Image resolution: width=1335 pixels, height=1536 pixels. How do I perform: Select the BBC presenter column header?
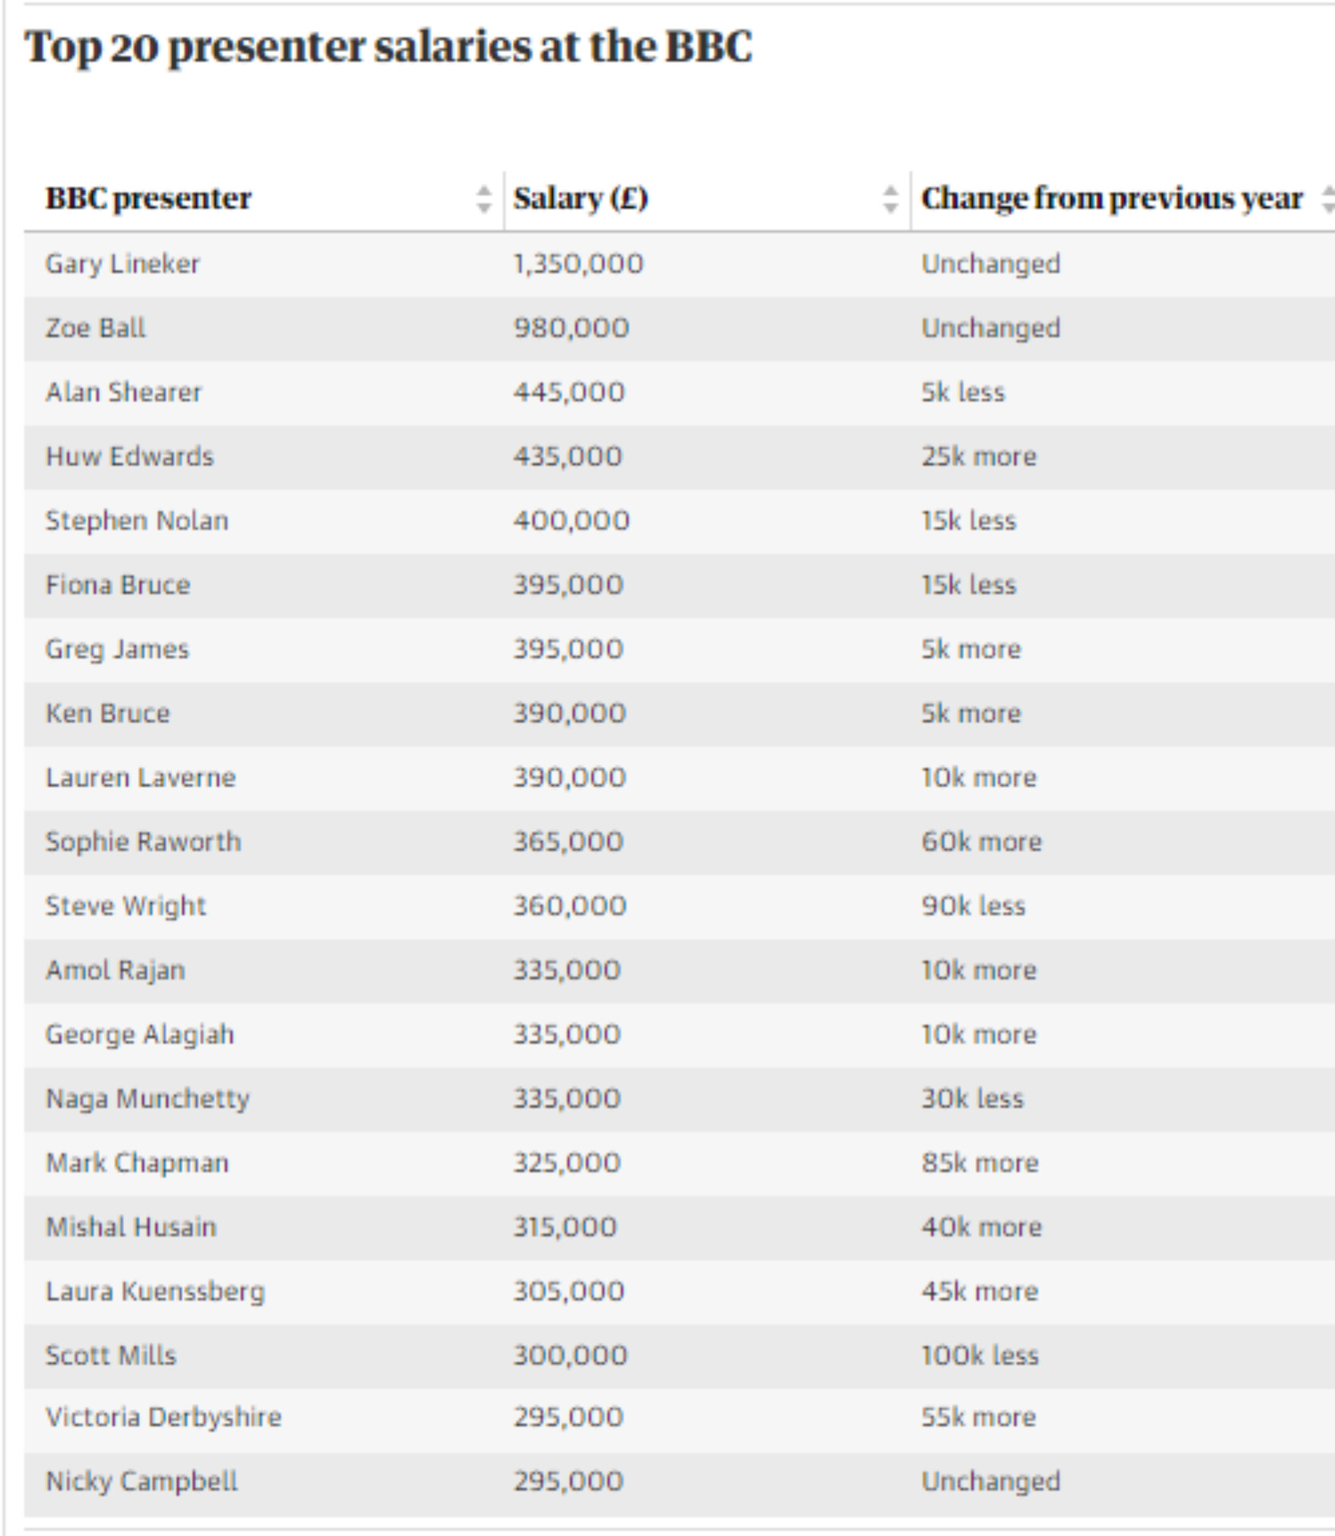click(149, 198)
